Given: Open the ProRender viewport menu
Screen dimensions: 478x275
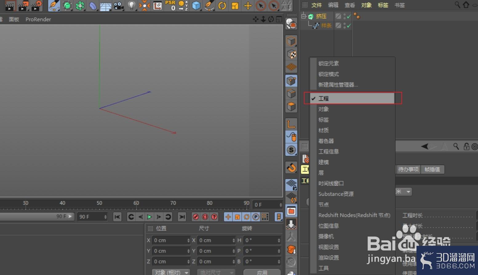Looking at the screenshot, I should tap(38, 19).
